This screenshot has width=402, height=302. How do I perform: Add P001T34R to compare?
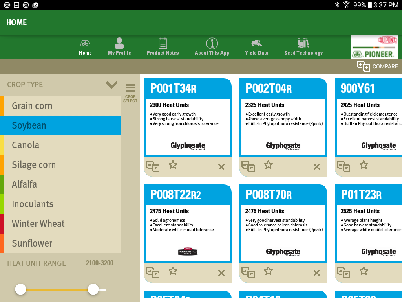pyautogui.click(x=153, y=166)
